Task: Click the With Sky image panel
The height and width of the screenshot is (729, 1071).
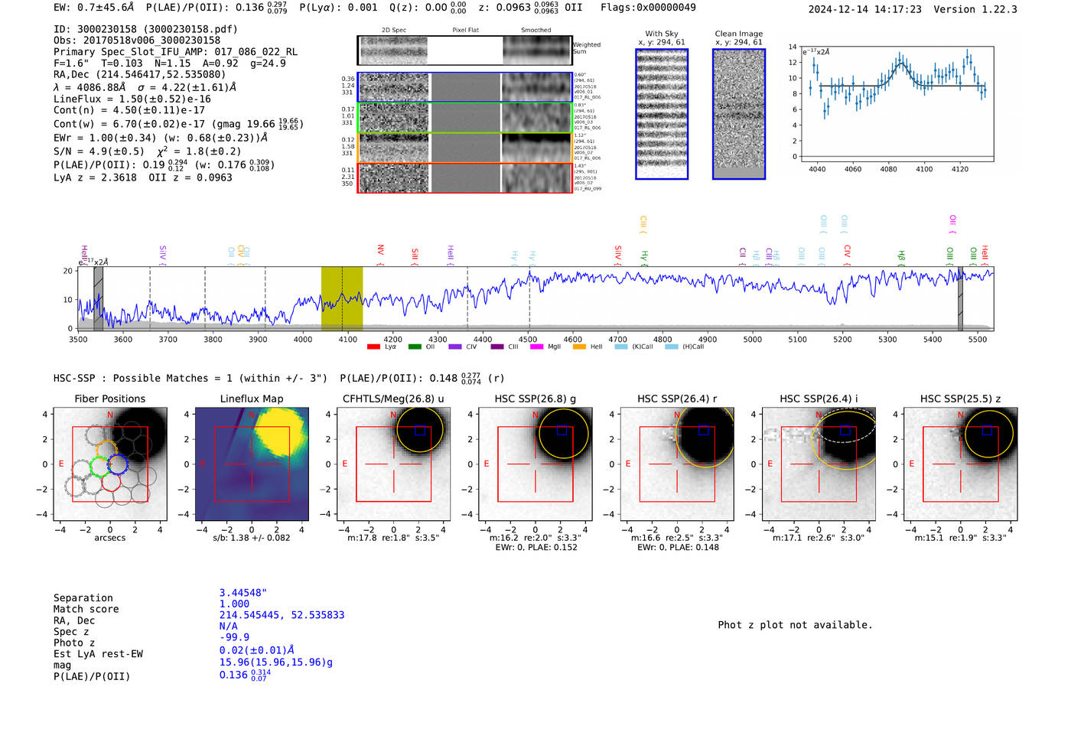Action: (x=662, y=114)
